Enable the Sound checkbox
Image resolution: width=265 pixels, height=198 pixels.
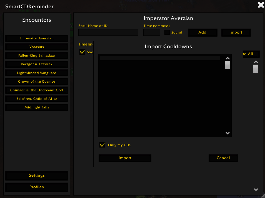(x=167, y=32)
